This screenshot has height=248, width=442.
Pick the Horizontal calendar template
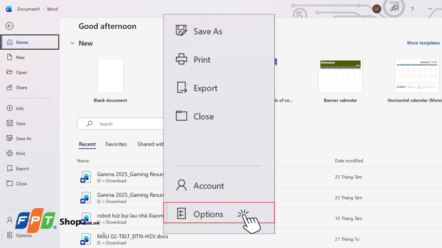(417, 76)
